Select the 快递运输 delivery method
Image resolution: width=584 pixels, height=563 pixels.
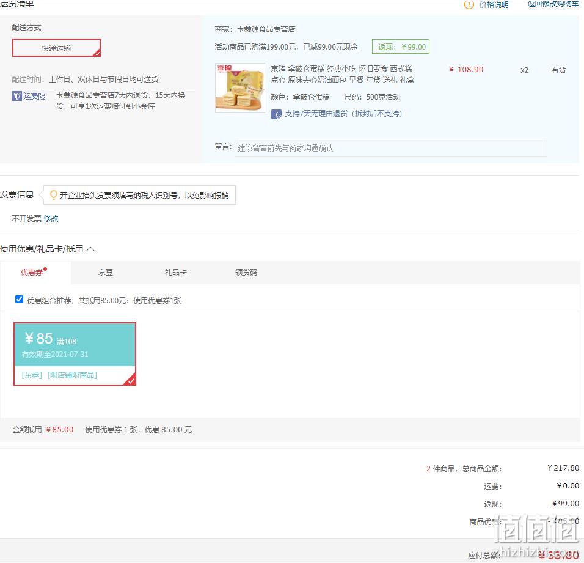point(56,48)
